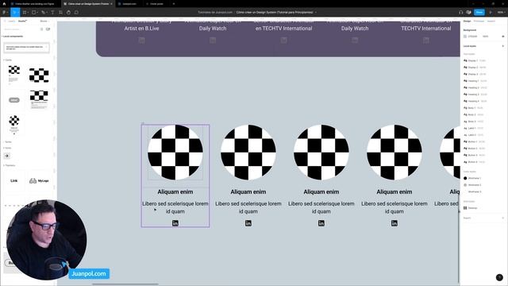Select the gray pill button component thumbnail
The height and width of the screenshot is (286, 508).
coord(14,100)
